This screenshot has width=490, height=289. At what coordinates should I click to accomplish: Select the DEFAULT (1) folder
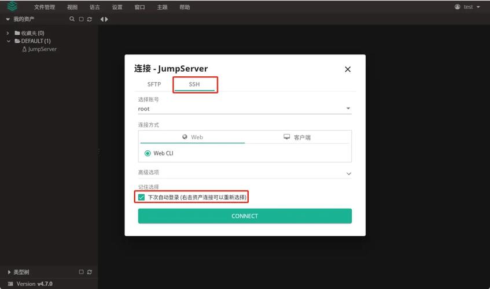tap(32, 41)
